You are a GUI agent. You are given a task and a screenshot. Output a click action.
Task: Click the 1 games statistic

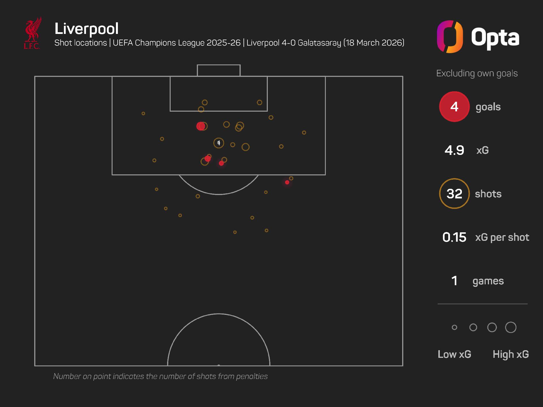pos(454,281)
